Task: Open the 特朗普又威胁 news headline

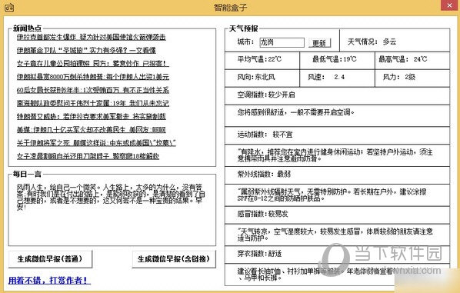Action: 92,116
